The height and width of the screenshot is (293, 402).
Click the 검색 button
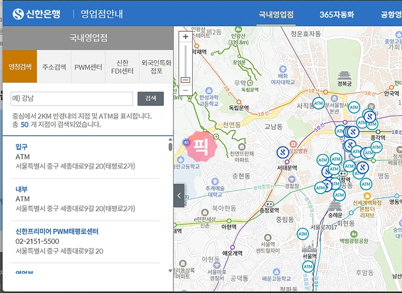pyautogui.click(x=150, y=98)
